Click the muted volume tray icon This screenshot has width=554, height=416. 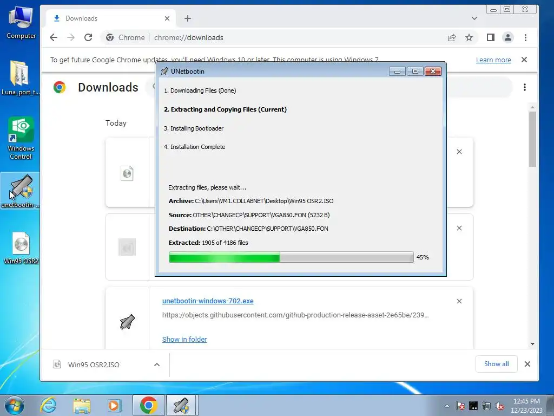click(x=499, y=406)
